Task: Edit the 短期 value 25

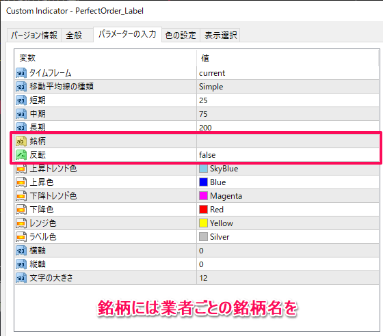Action: pos(203,100)
